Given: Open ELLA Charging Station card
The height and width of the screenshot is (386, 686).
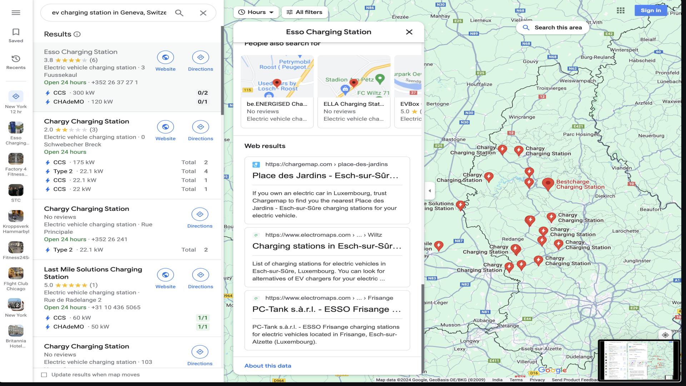Looking at the screenshot, I should click(x=354, y=91).
